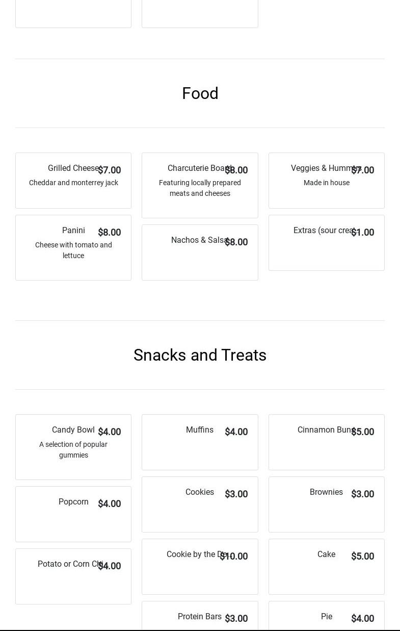Open the Charcuterie Board item card
400x631 pixels.
(x=199, y=185)
